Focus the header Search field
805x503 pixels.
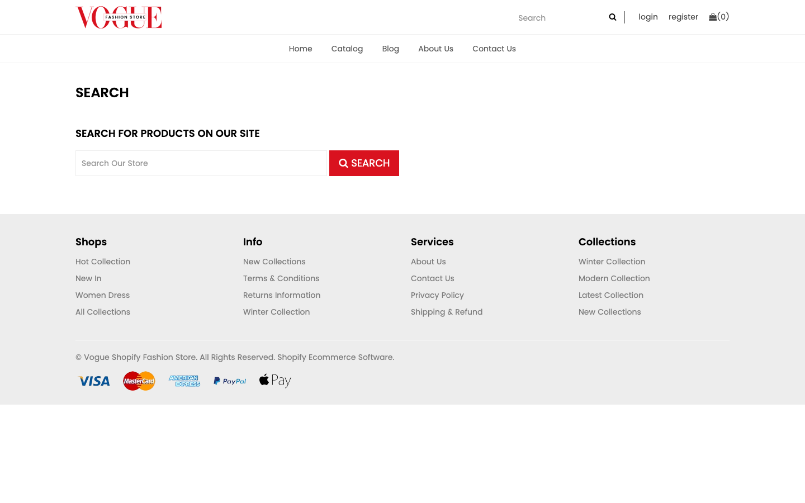click(x=559, y=18)
